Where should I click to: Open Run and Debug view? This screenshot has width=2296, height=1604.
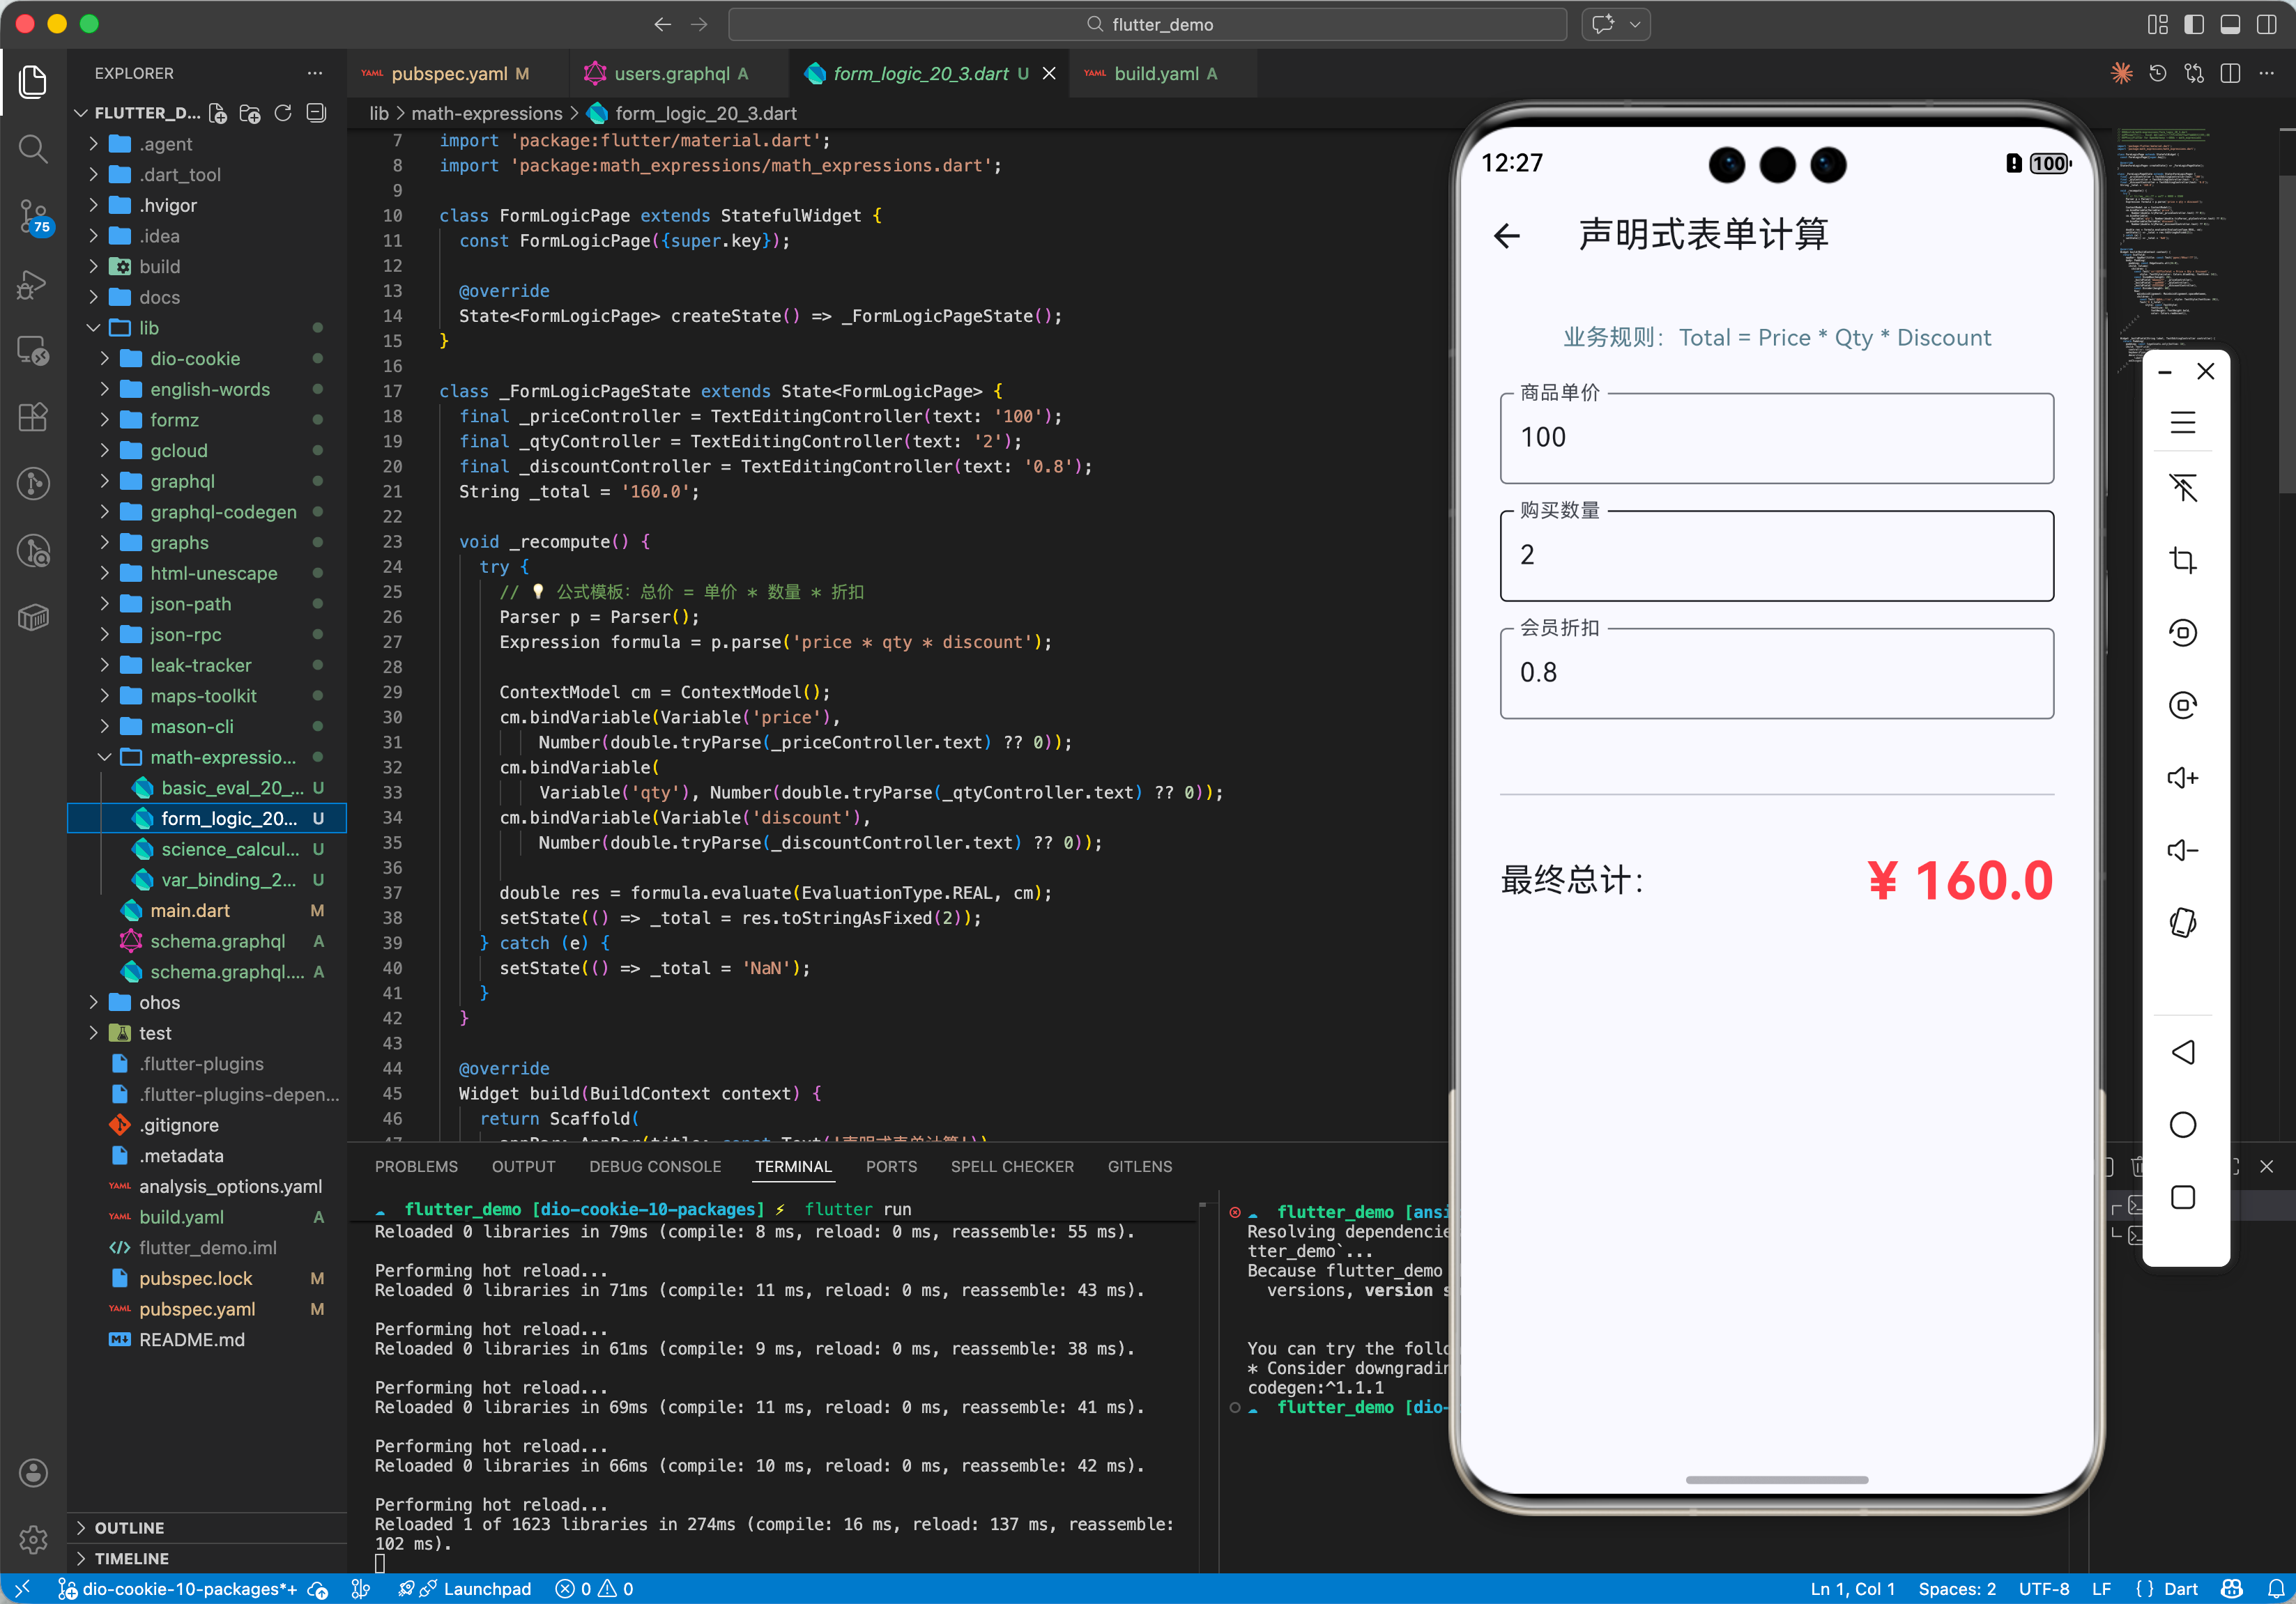click(x=33, y=284)
